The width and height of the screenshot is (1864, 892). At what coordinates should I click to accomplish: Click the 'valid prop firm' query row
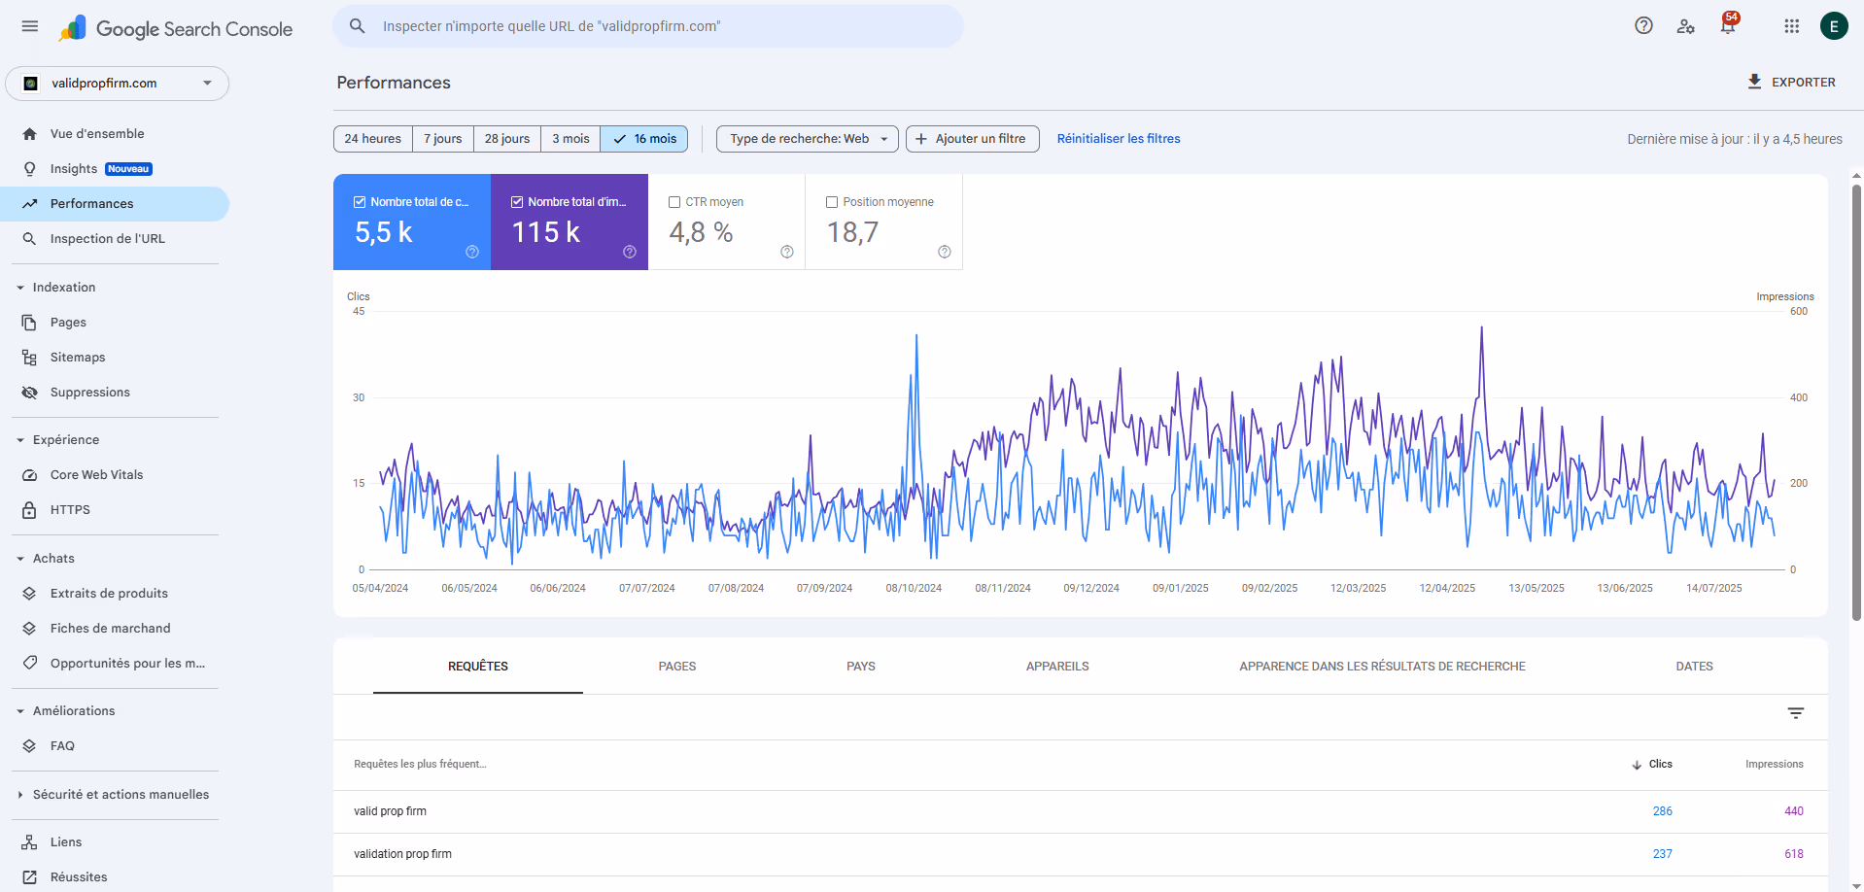coord(1081,811)
